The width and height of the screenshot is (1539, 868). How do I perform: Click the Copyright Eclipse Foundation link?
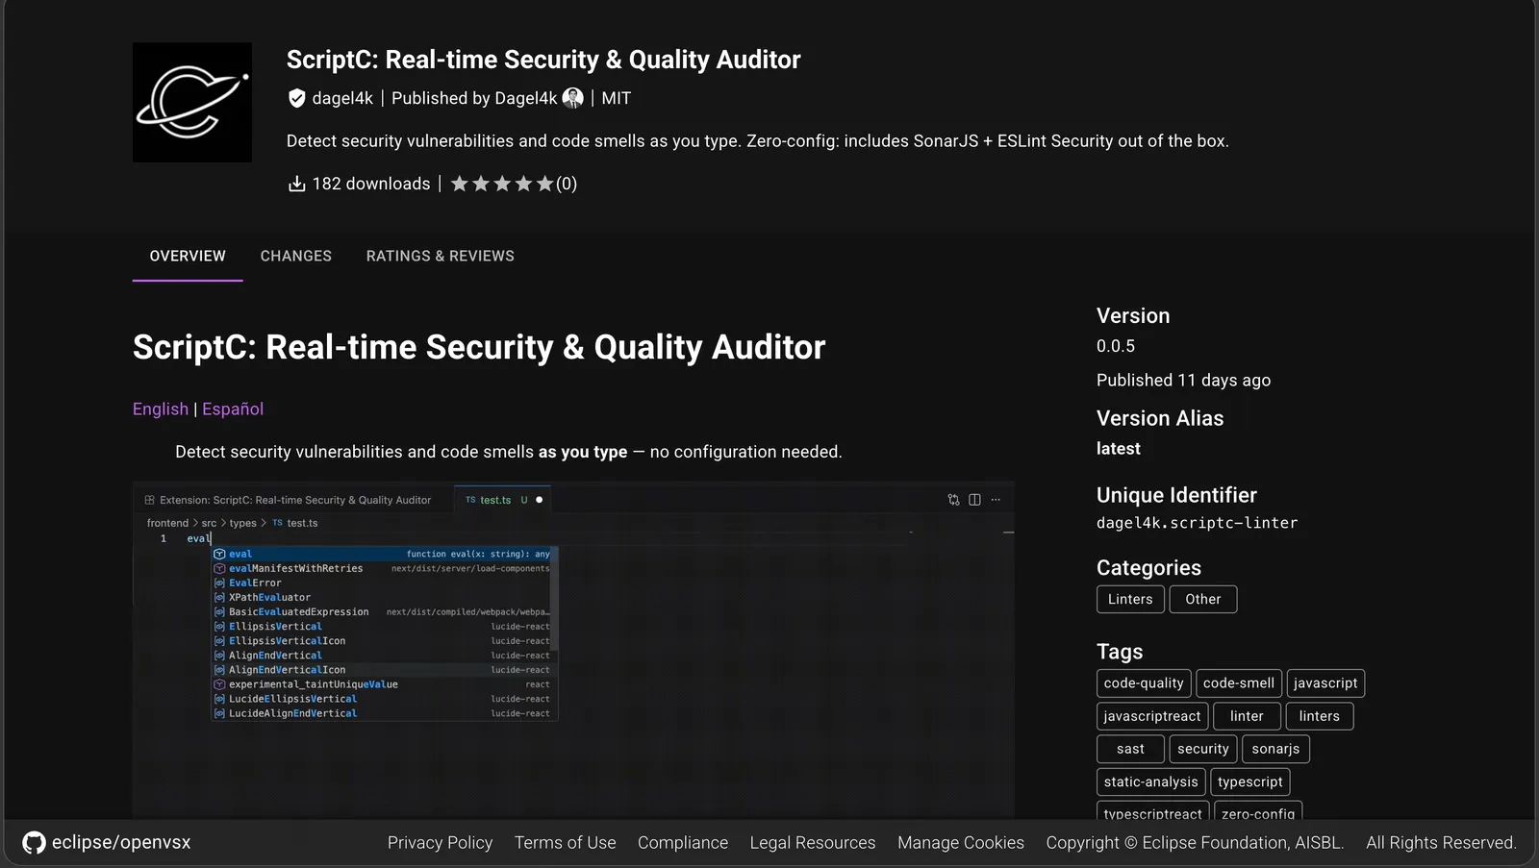tap(1195, 843)
